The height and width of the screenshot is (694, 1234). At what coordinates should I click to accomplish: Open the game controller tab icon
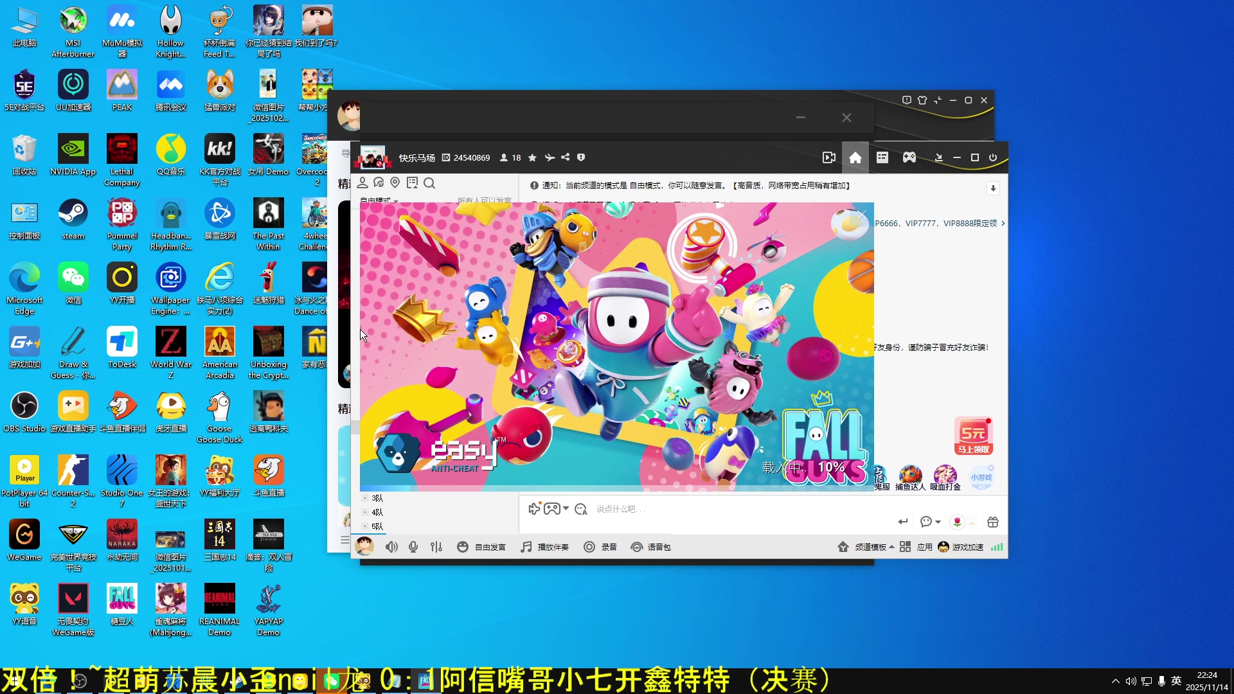click(909, 157)
